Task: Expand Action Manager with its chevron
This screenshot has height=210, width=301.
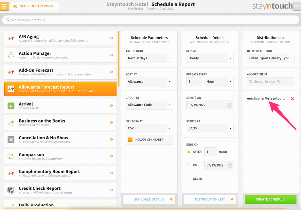Action: (111, 55)
